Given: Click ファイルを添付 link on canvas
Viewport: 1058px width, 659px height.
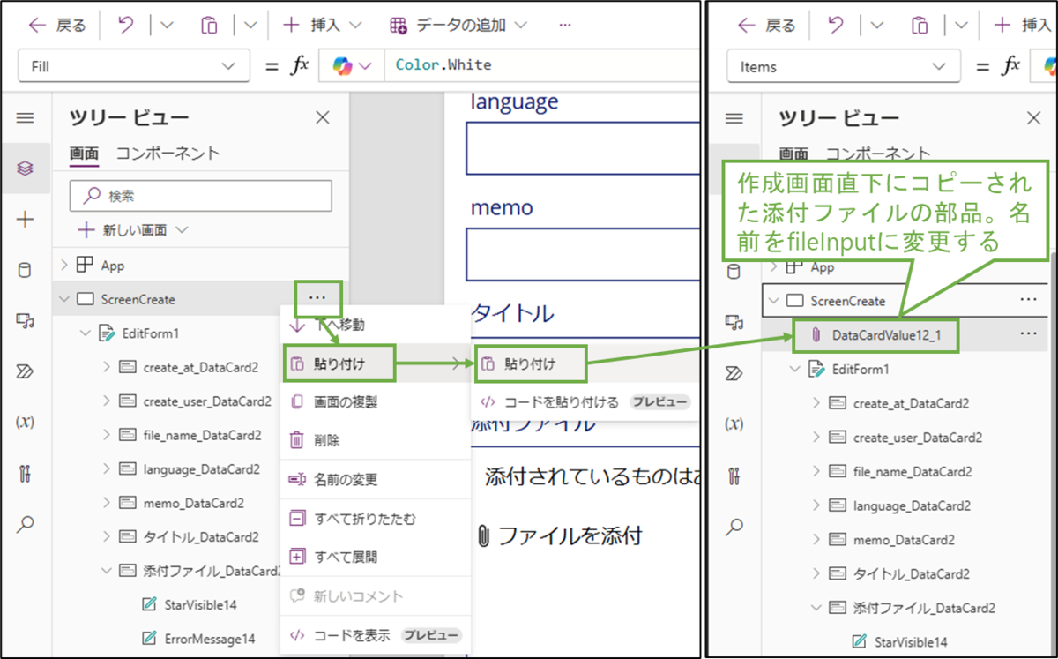Looking at the screenshot, I should (x=559, y=535).
